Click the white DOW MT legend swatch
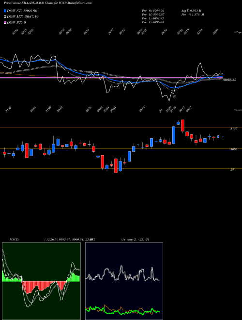The width and height of the screenshot is (242, 320). coord(5,16)
